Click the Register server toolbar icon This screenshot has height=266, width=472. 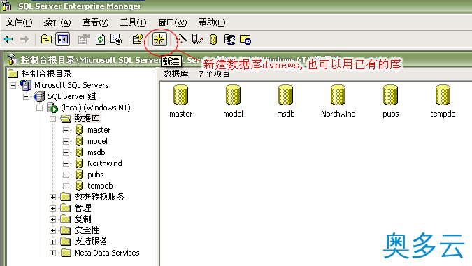197,39
